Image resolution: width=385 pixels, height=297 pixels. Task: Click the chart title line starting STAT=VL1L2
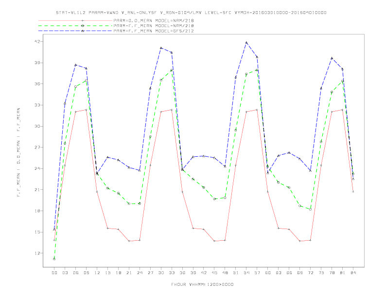[x=191, y=13]
